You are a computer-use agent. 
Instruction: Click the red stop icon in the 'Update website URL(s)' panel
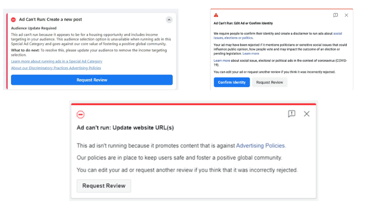coord(81,114)
